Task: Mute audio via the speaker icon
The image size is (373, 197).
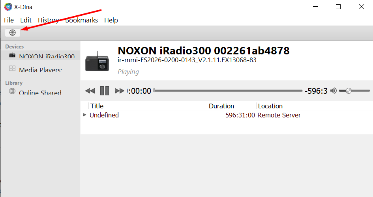Action: click(334, 91)
